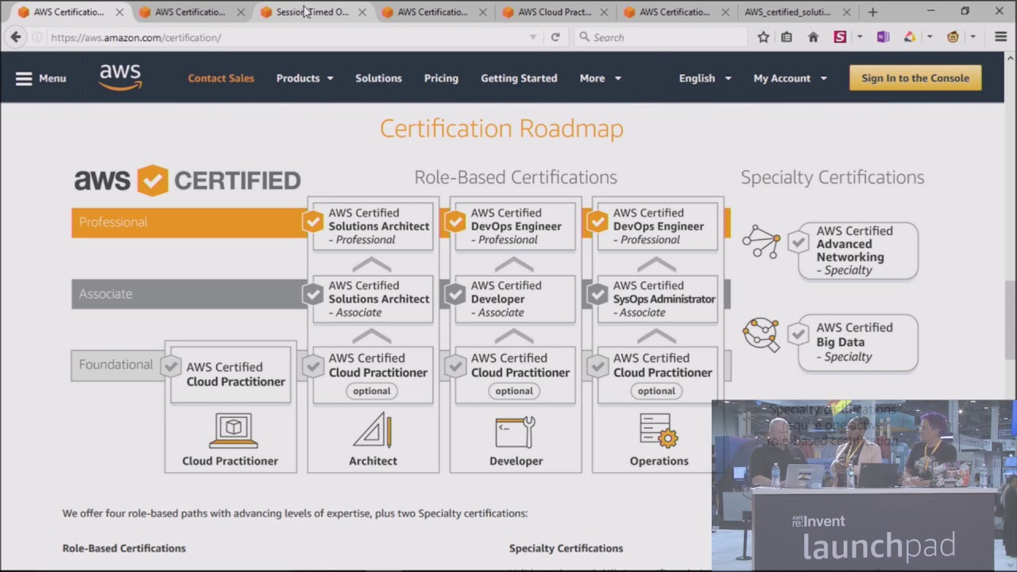The image size is (1017, 572).
Task: Select the SysOps Administrator Associate card
Action: 657,299
